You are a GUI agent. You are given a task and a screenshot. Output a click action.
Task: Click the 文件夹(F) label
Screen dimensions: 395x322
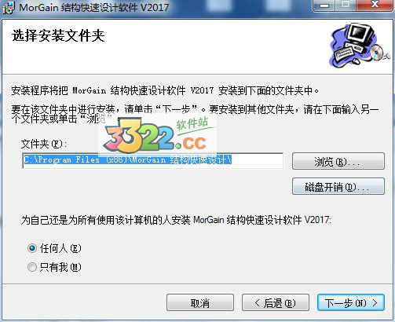[x=44, y=144]
